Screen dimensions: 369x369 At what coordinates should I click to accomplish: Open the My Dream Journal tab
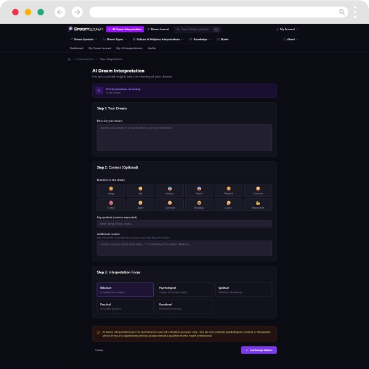tap(99, 48)
